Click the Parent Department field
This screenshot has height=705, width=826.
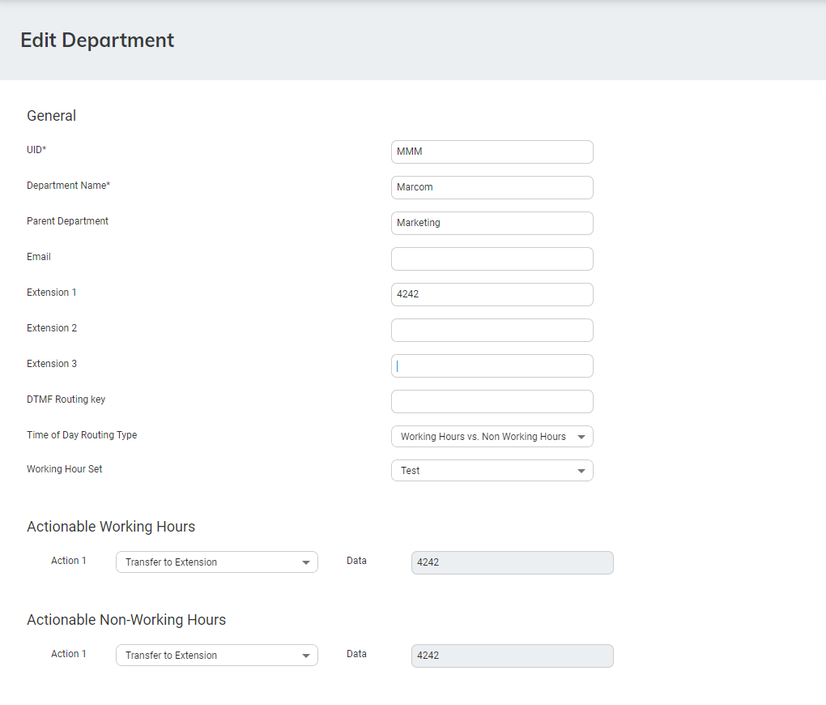(492, 223)
